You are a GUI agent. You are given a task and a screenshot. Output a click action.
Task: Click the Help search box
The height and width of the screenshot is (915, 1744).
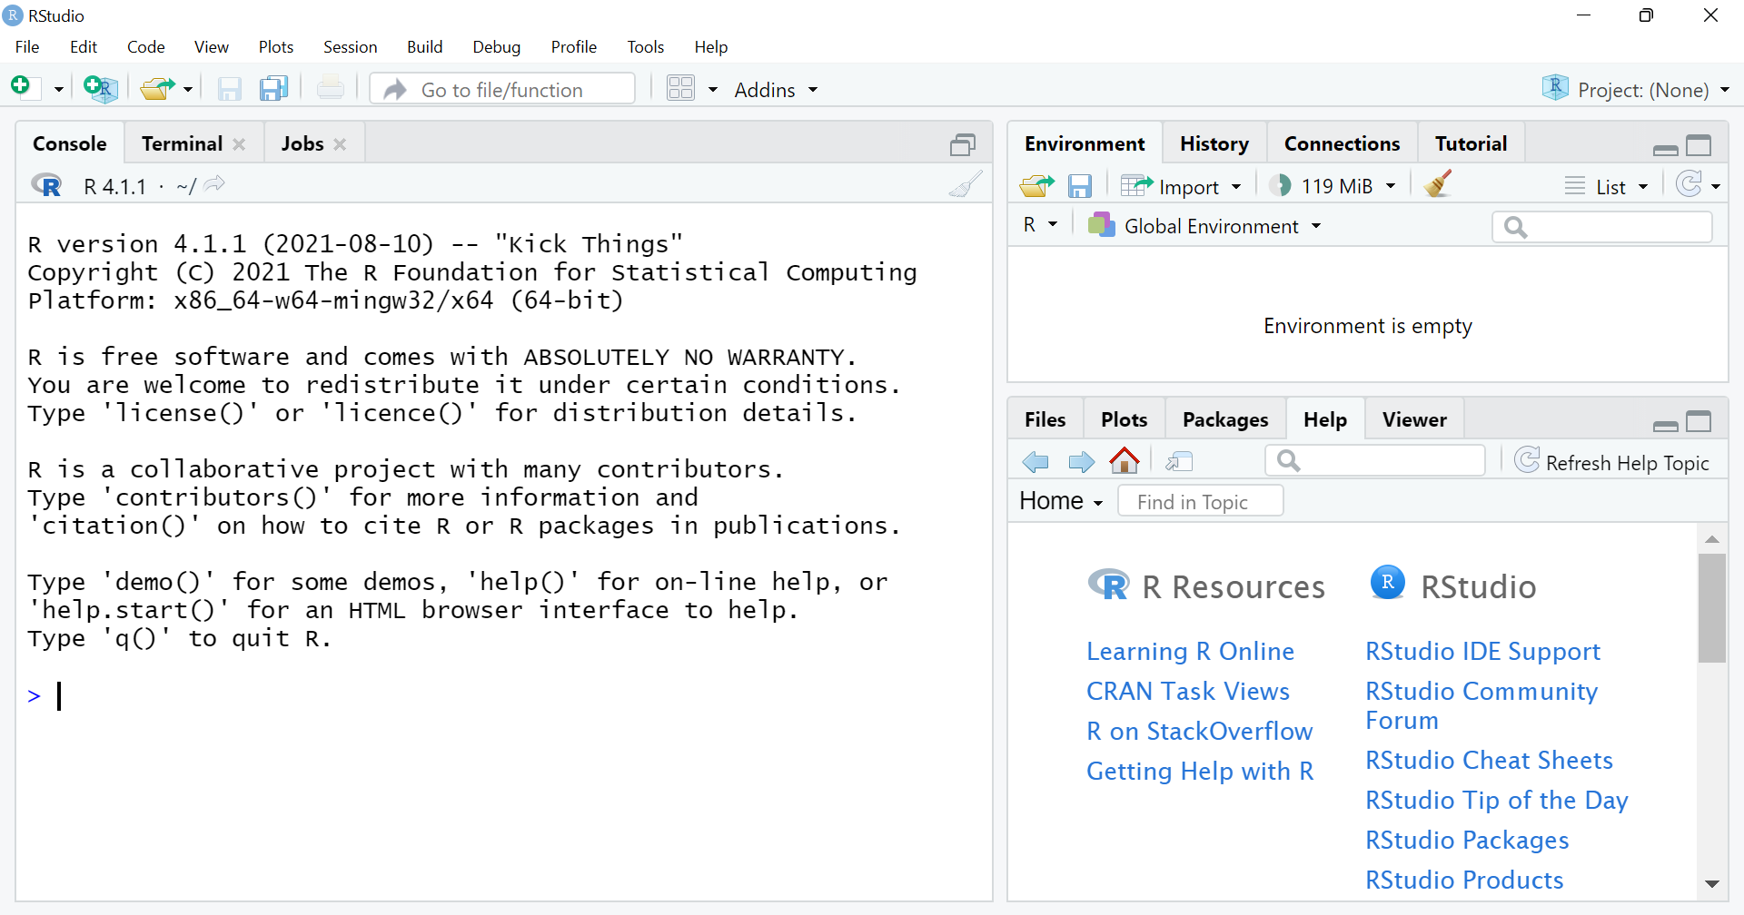(1374, 460)
